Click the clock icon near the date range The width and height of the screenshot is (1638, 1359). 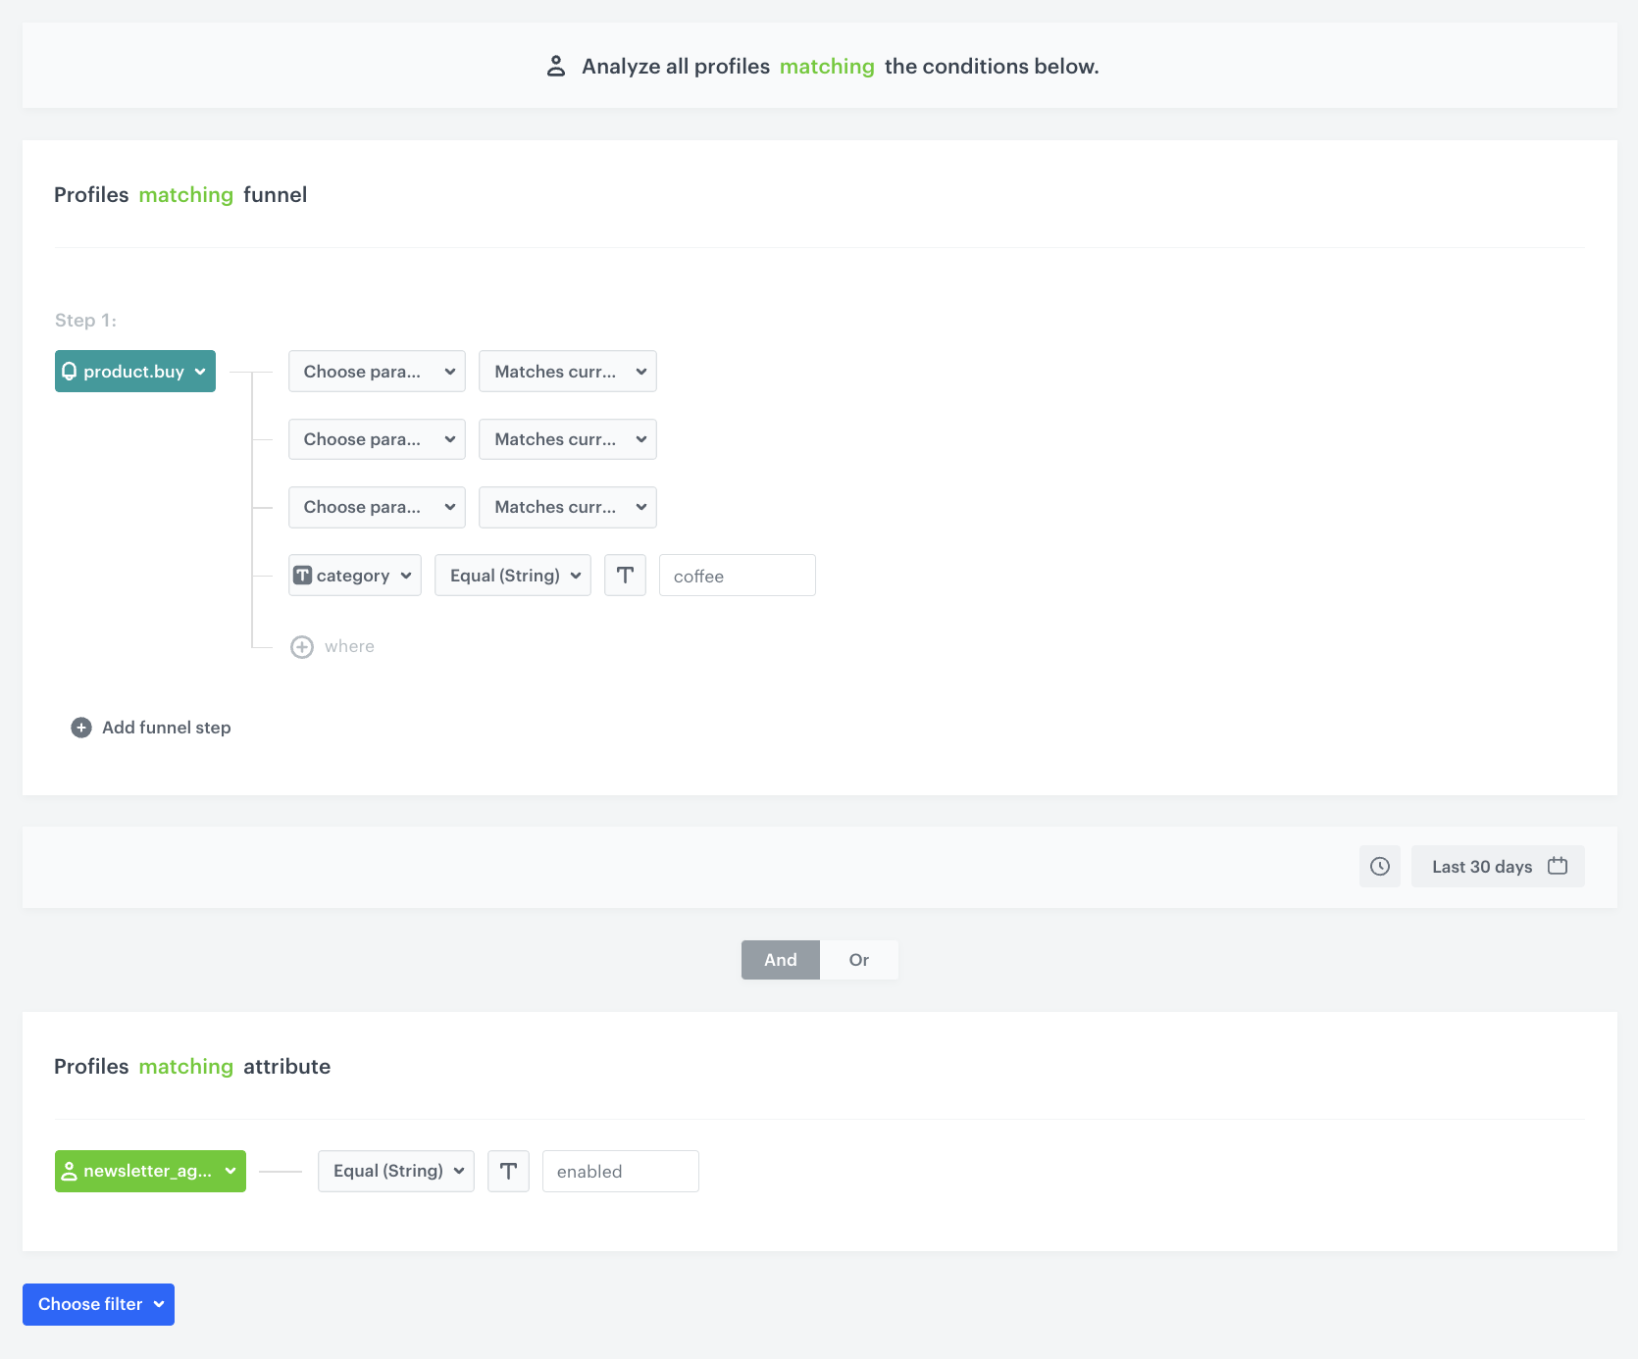1380,866
